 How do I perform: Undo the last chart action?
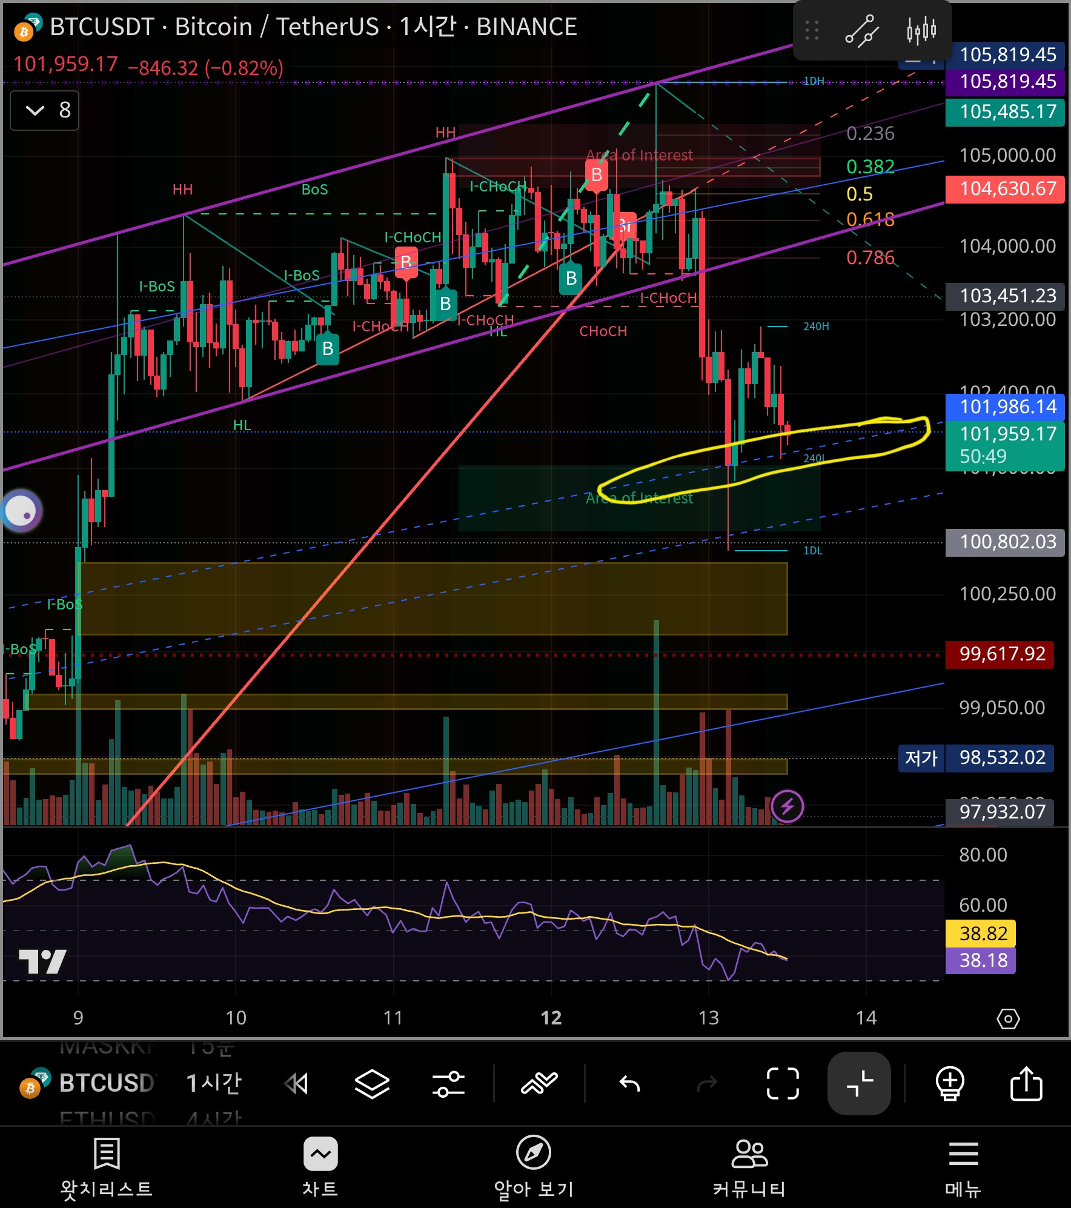pos(630,1083)
